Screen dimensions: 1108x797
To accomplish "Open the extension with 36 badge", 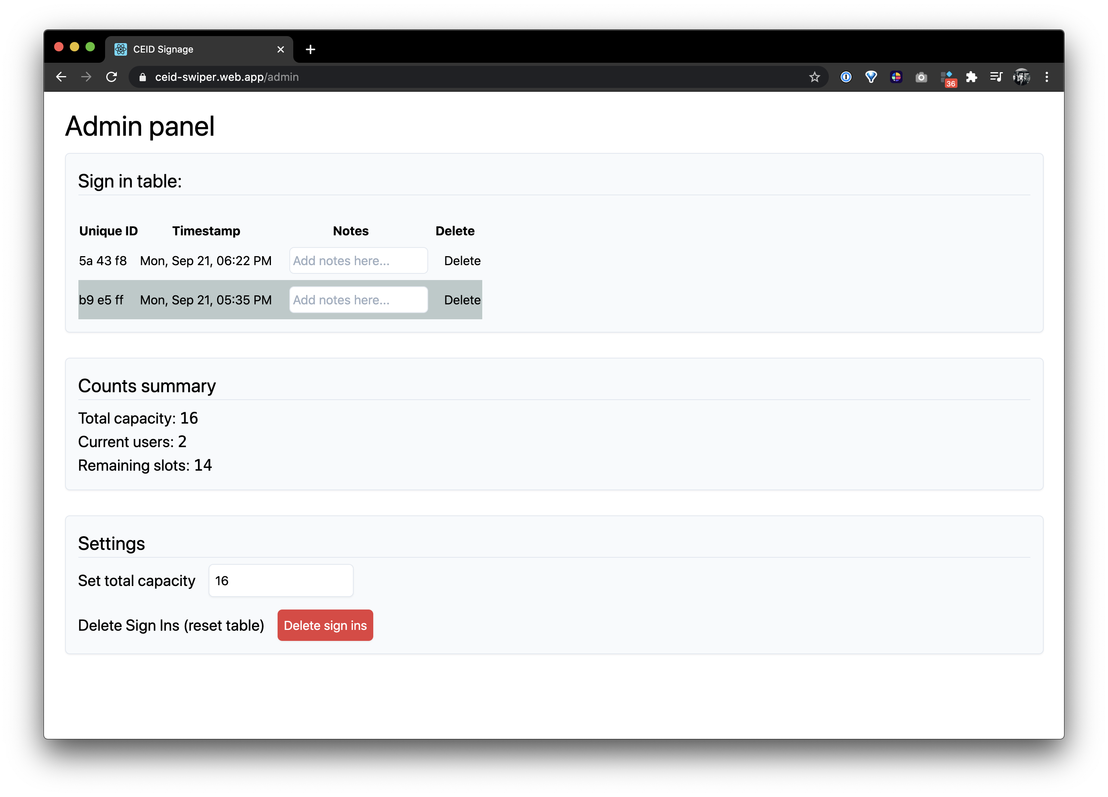I will 947,78.
